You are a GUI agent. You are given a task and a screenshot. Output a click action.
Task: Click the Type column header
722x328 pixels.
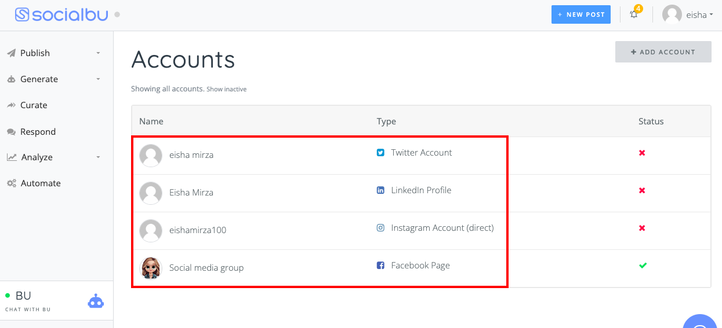pyautogui.click(x=386, y=121)
